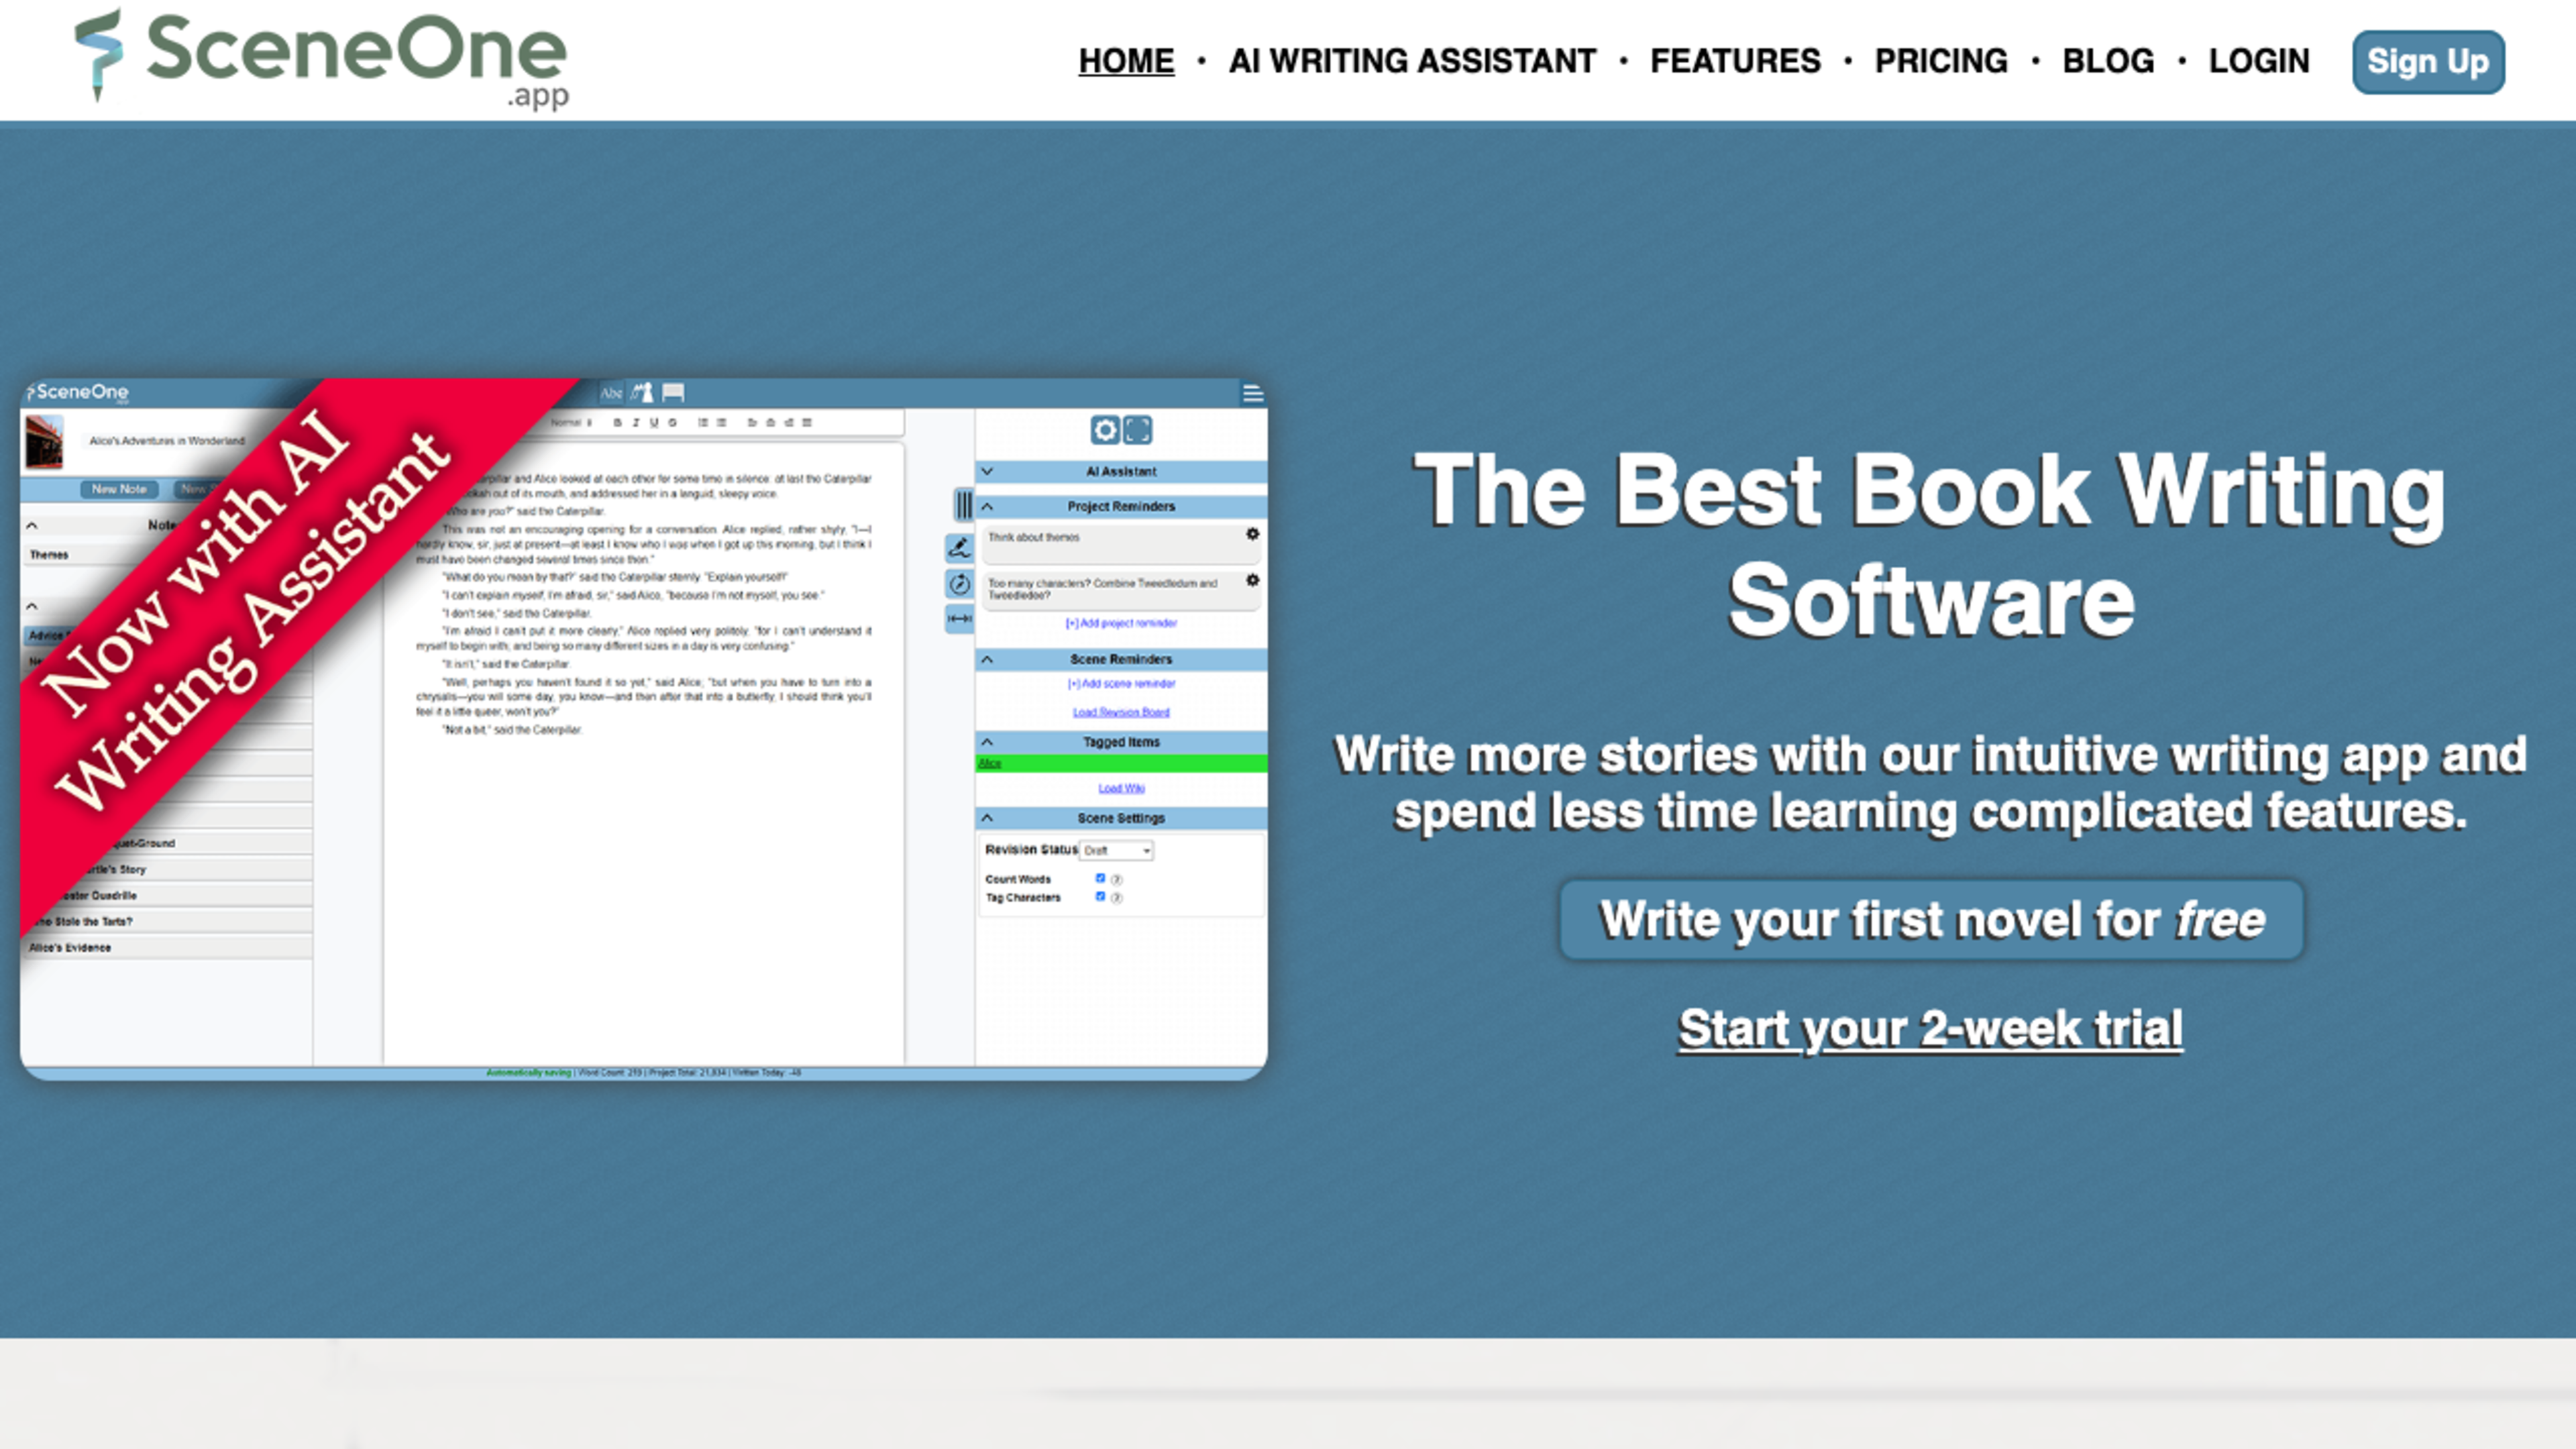Open the Revision Status Draft dropdown

(x=1117, y=850)
